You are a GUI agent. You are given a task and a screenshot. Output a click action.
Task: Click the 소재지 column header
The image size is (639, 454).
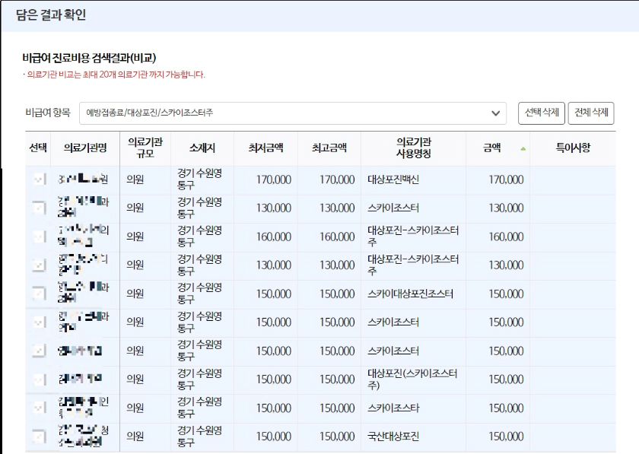202,148
